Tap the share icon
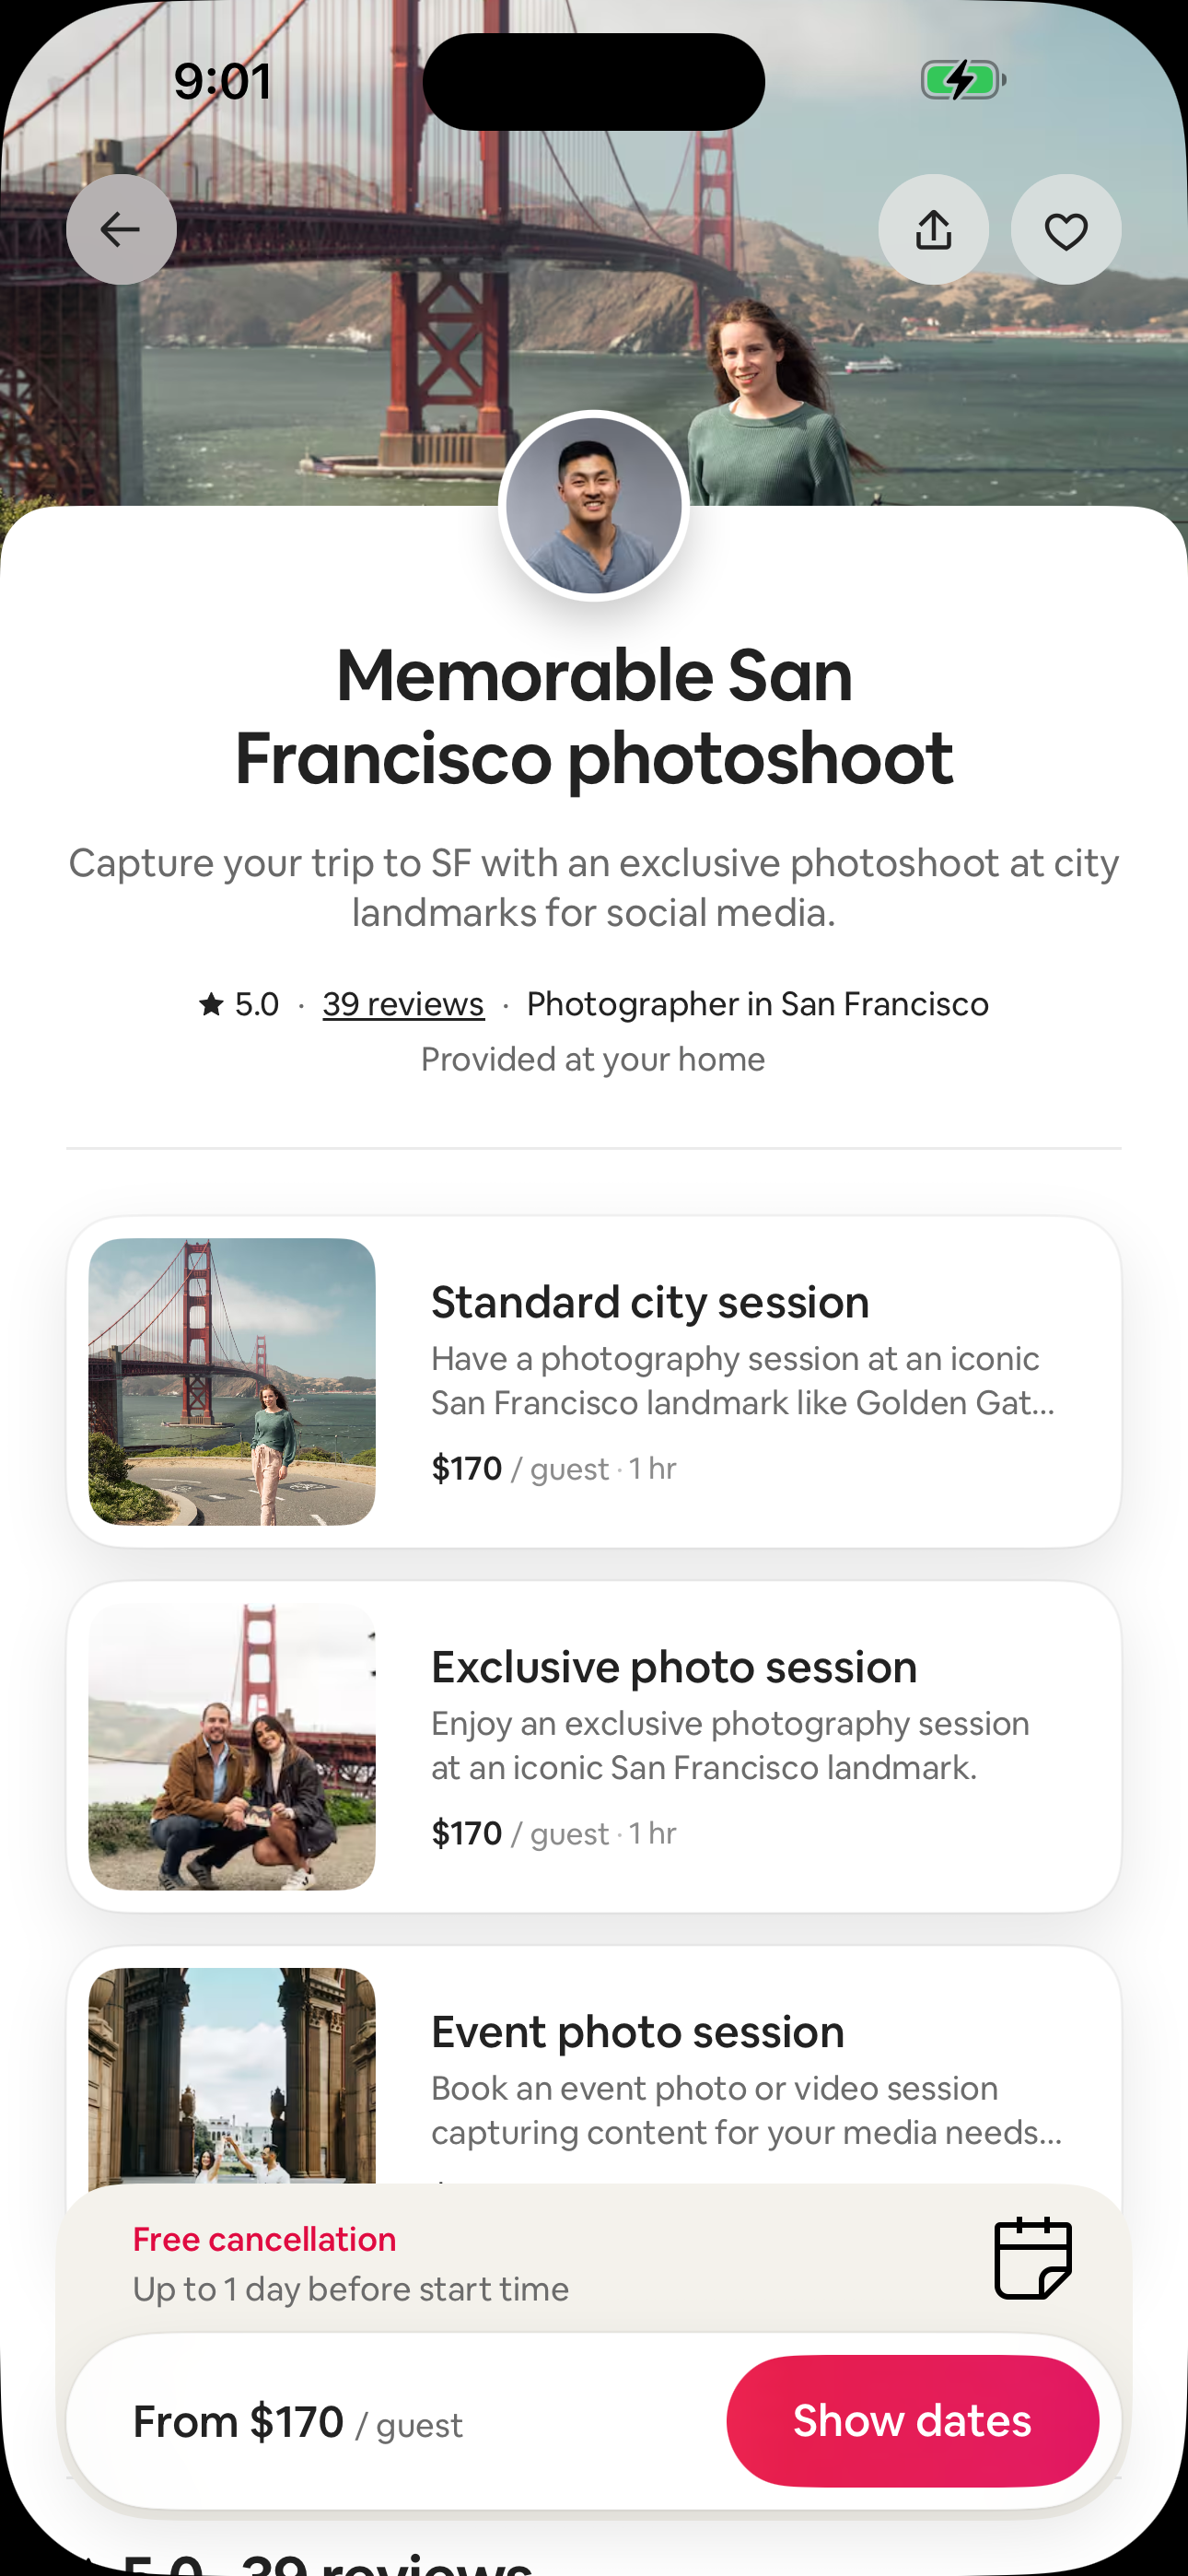The image size is (1188, 2576). [x=933, y=230]
